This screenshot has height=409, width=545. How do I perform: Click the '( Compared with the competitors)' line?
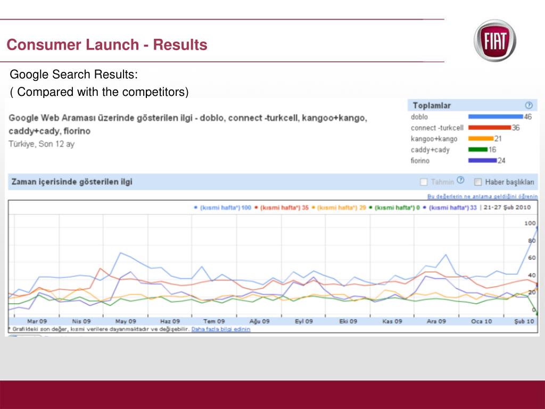99,92
